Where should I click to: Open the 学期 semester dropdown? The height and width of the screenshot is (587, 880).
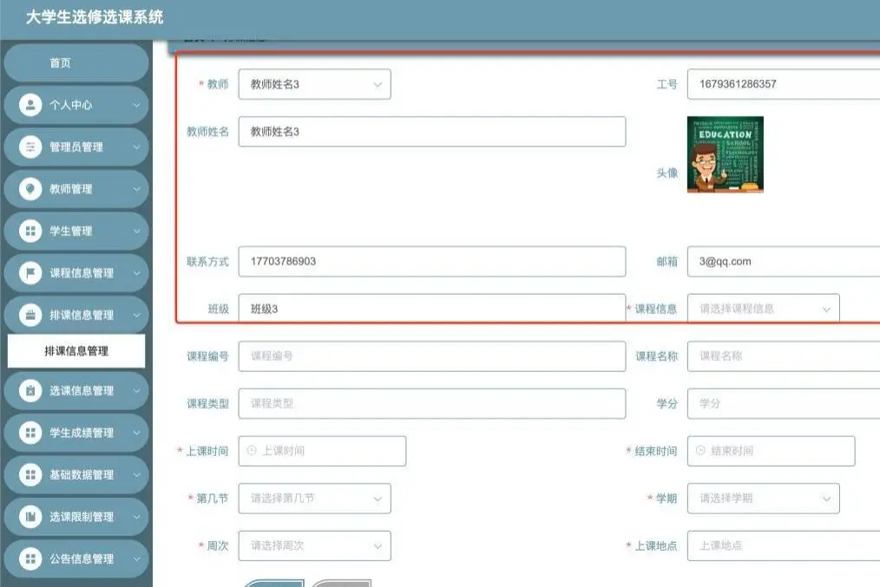tap(763, 498)
